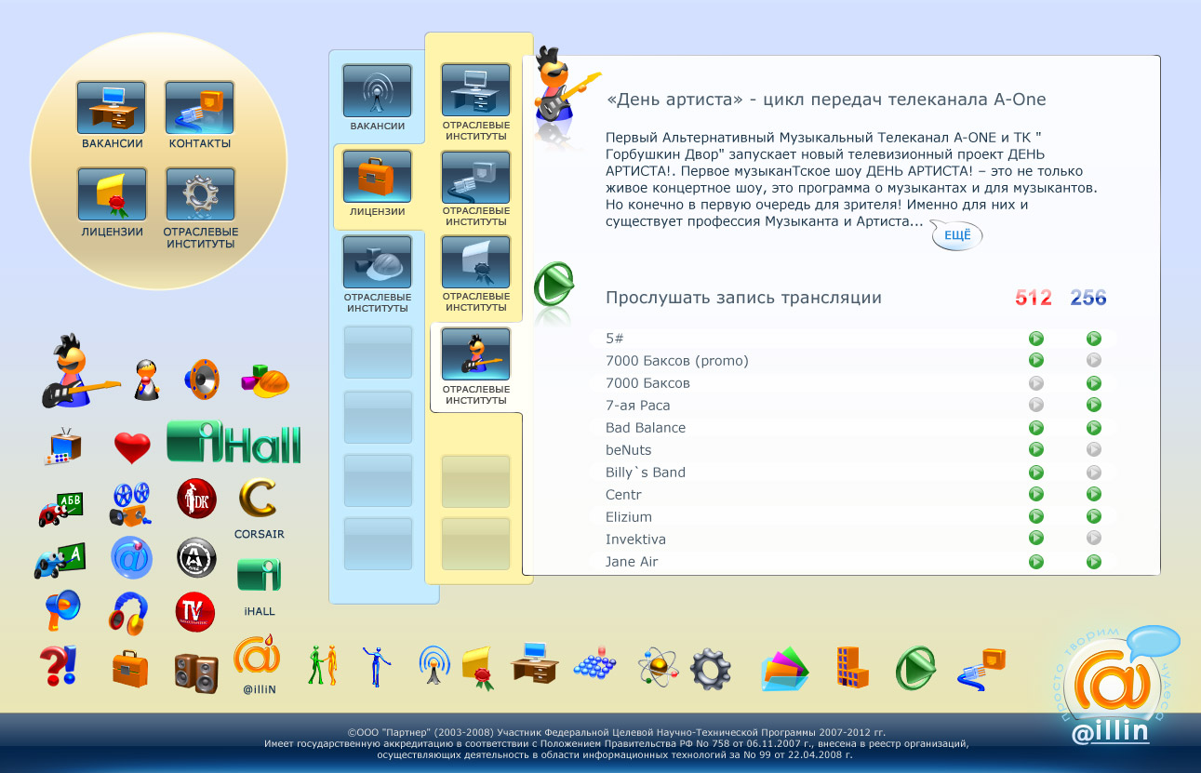Open the Вакансии desk icon in circle
1201x773 pixels.
pos(112,108)
